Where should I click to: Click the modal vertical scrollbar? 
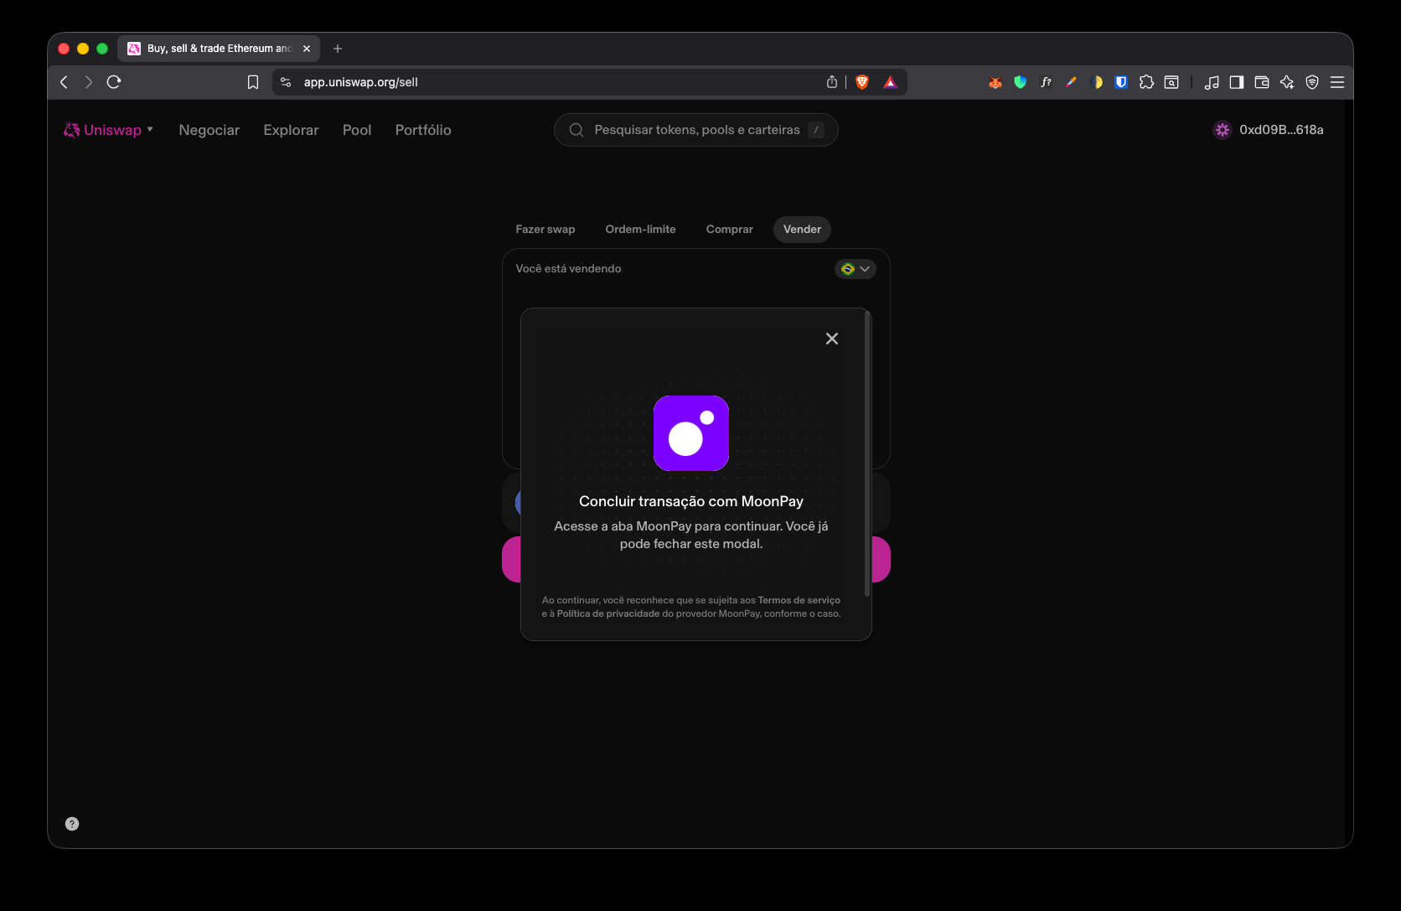click(x=867, y=453)
